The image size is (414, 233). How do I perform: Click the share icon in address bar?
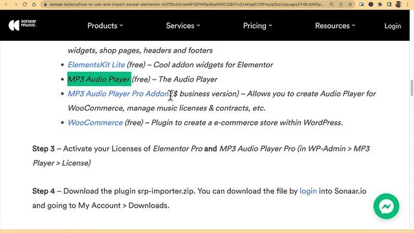click(341, 5)
